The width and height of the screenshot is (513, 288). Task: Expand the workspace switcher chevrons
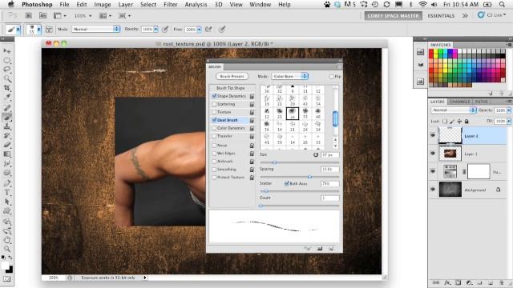coord(465,16)
